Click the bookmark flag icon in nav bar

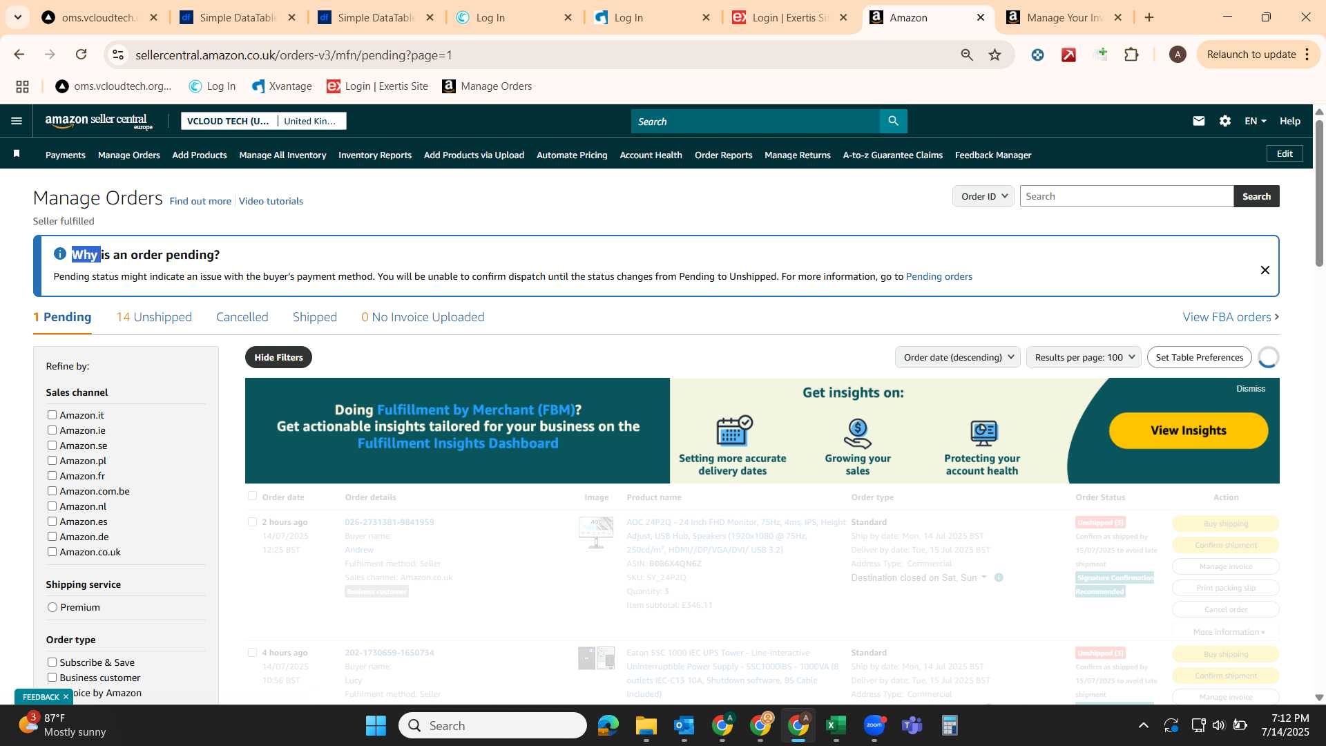pos(17,154)
